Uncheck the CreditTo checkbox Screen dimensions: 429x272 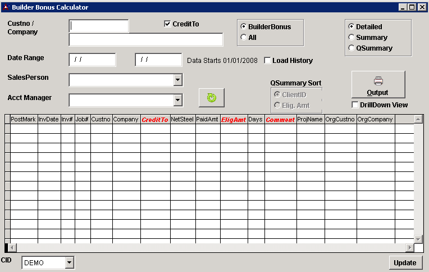tap(167, 24)
